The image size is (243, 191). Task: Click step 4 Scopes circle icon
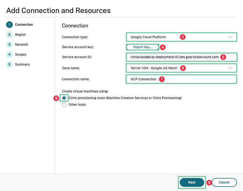[x=9, y=55]
